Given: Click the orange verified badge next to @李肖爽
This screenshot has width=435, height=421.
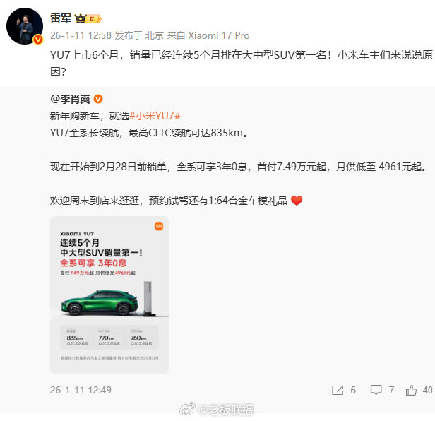Looking at the screenshot, I should (98, 99).
